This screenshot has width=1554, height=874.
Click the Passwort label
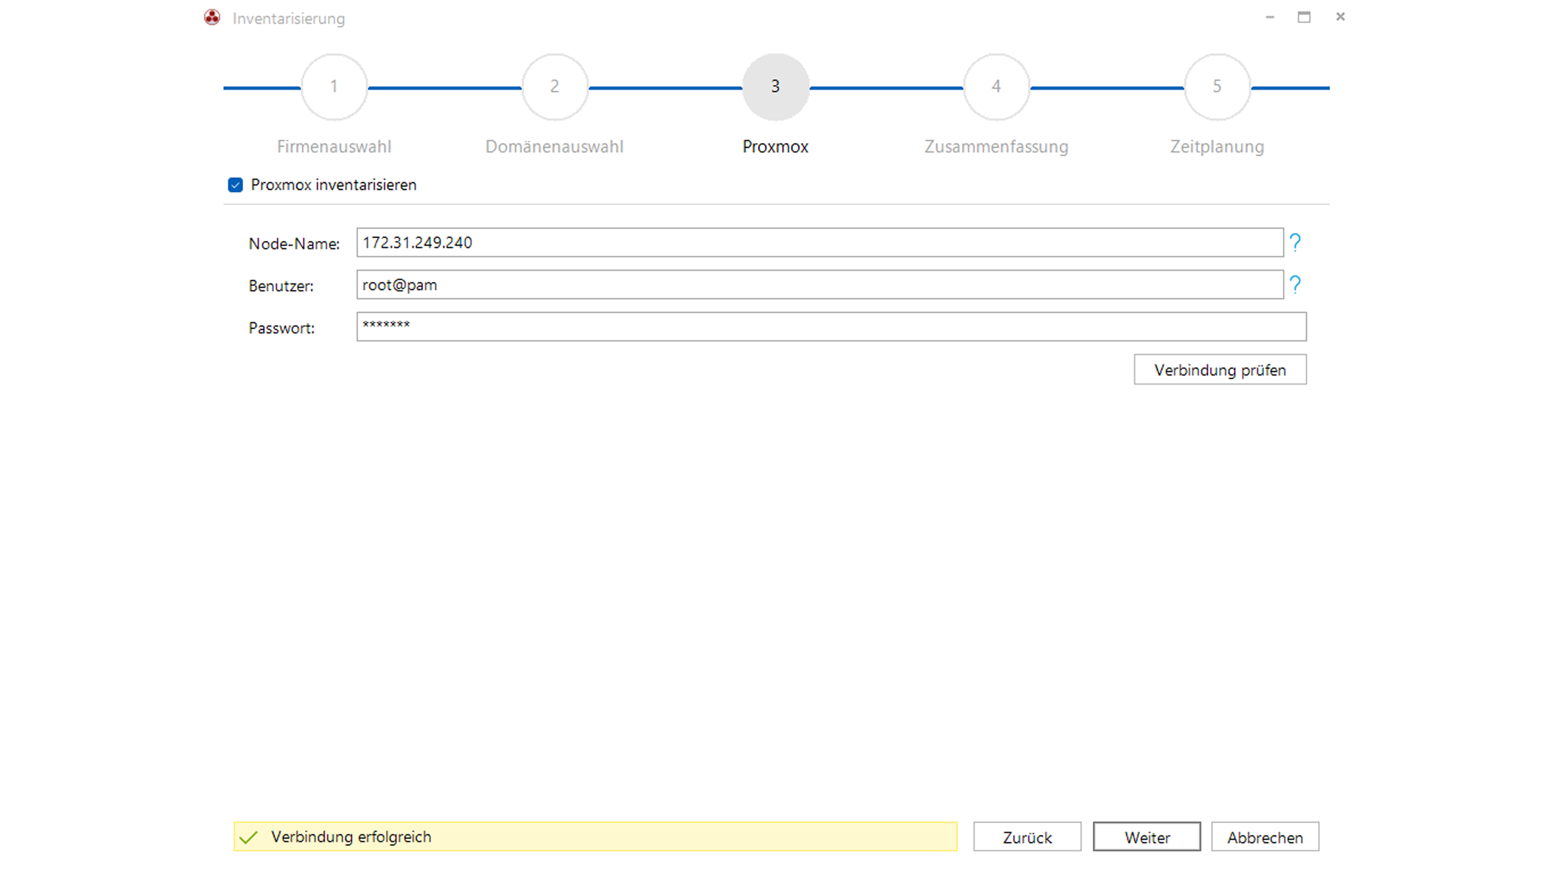click(x=282, y=328)
